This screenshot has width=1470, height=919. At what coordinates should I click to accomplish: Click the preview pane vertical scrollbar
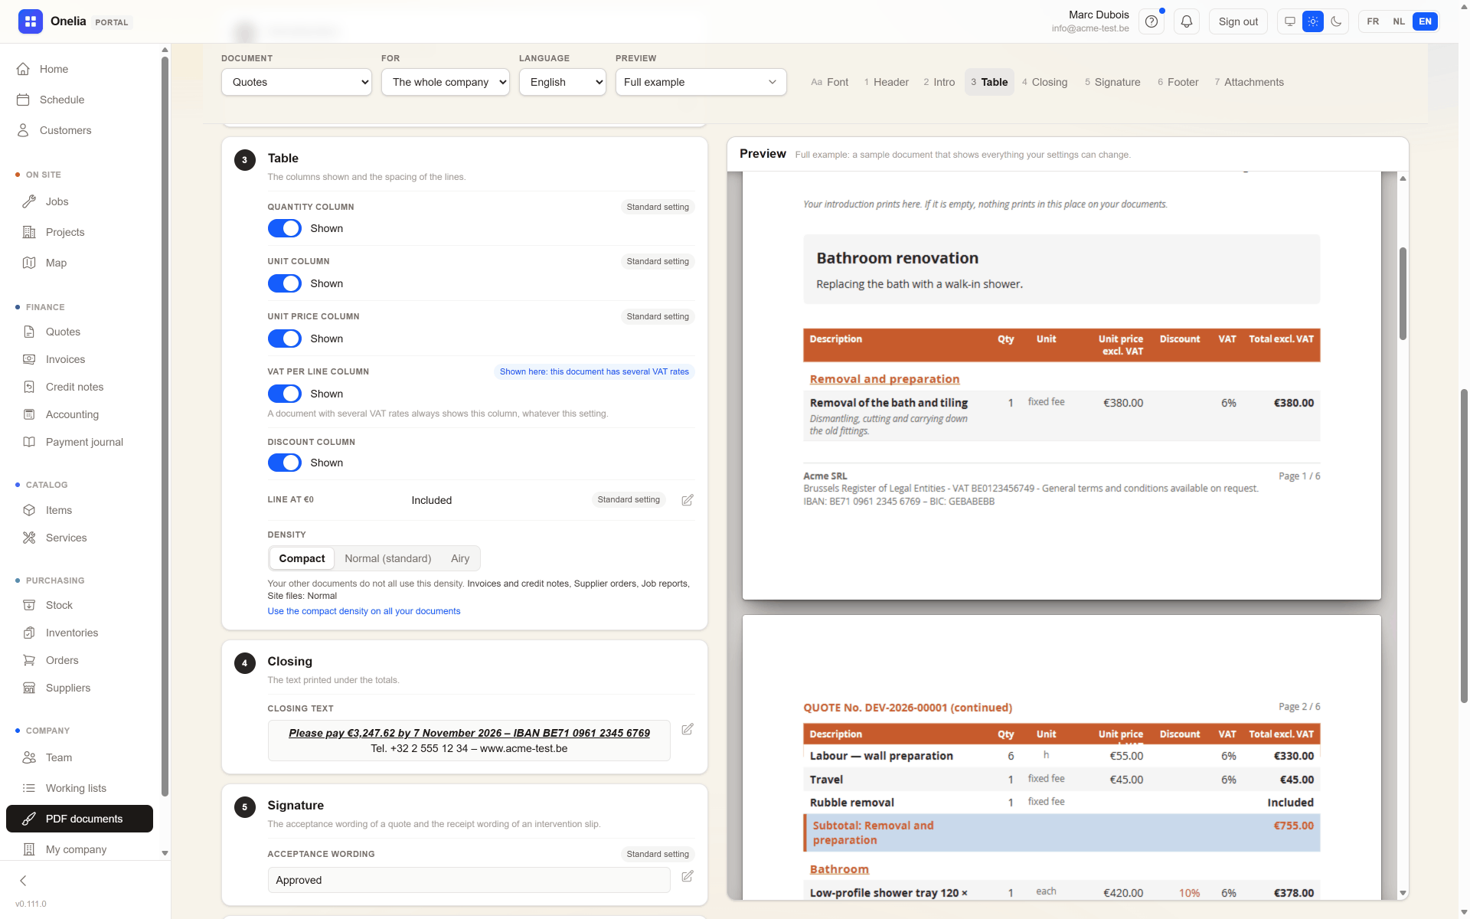click(x=1403, y=294)
